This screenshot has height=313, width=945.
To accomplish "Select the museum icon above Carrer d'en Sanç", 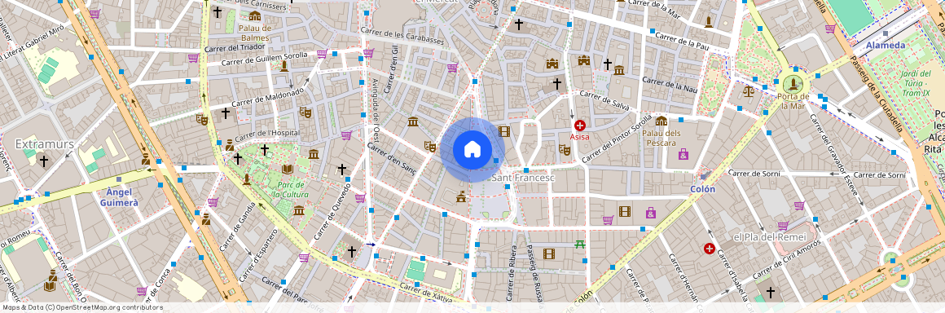I will [x=413, y=121].
